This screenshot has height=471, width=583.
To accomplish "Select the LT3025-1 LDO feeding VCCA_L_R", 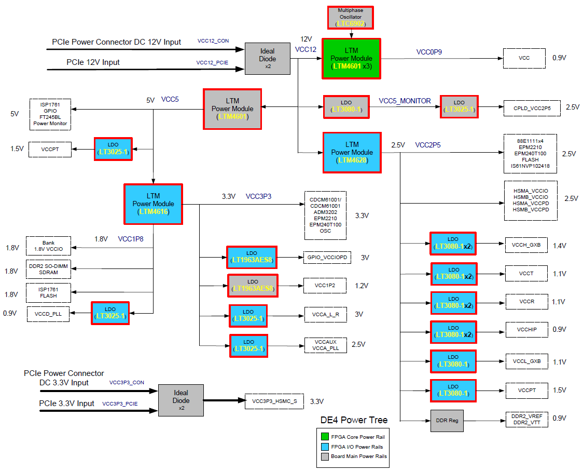I will (x=248, y=316).
